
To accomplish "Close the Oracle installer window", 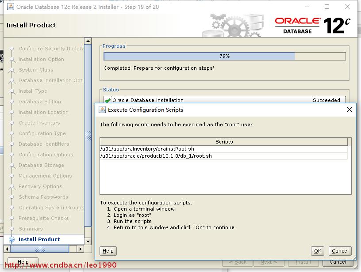I will click(x=347, y=7).
